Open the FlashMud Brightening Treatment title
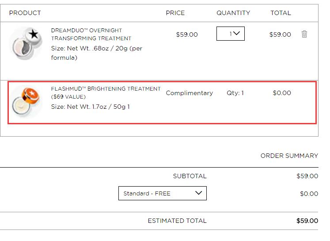Viewport: 330px width, 241px height. coord(106,93)
